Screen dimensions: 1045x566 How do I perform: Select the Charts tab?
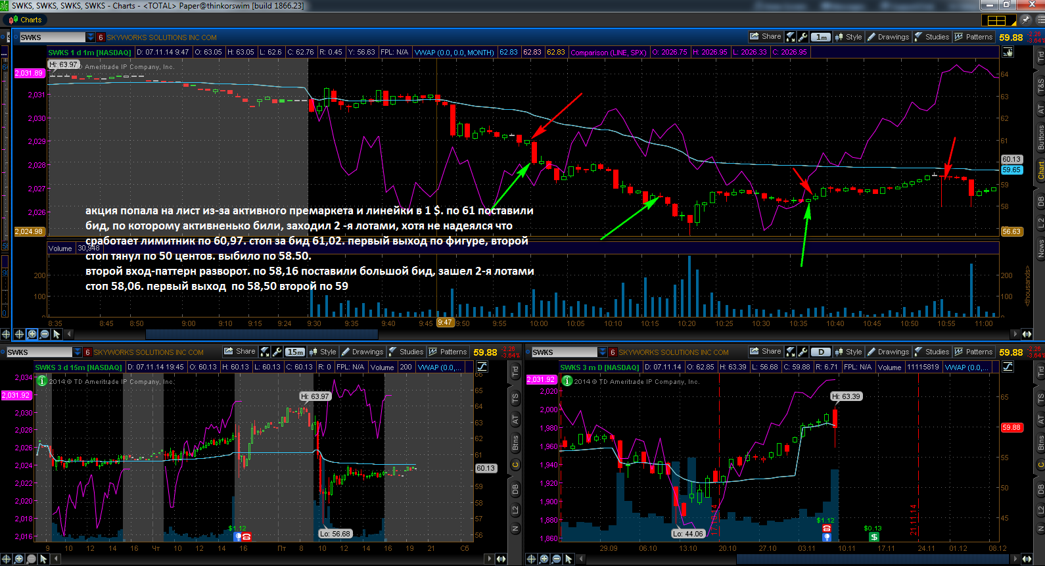25,20
